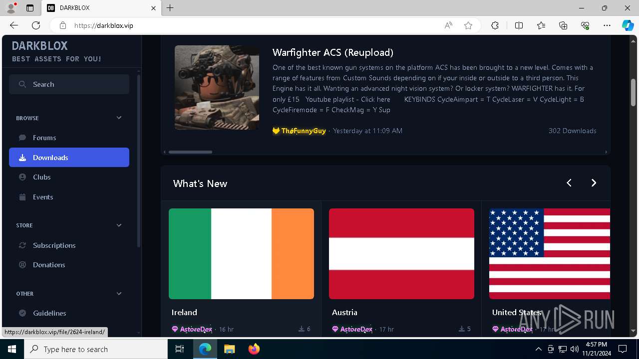Open the Ireland flag thumbnail
639x359 pixels.
pos(241,254)
